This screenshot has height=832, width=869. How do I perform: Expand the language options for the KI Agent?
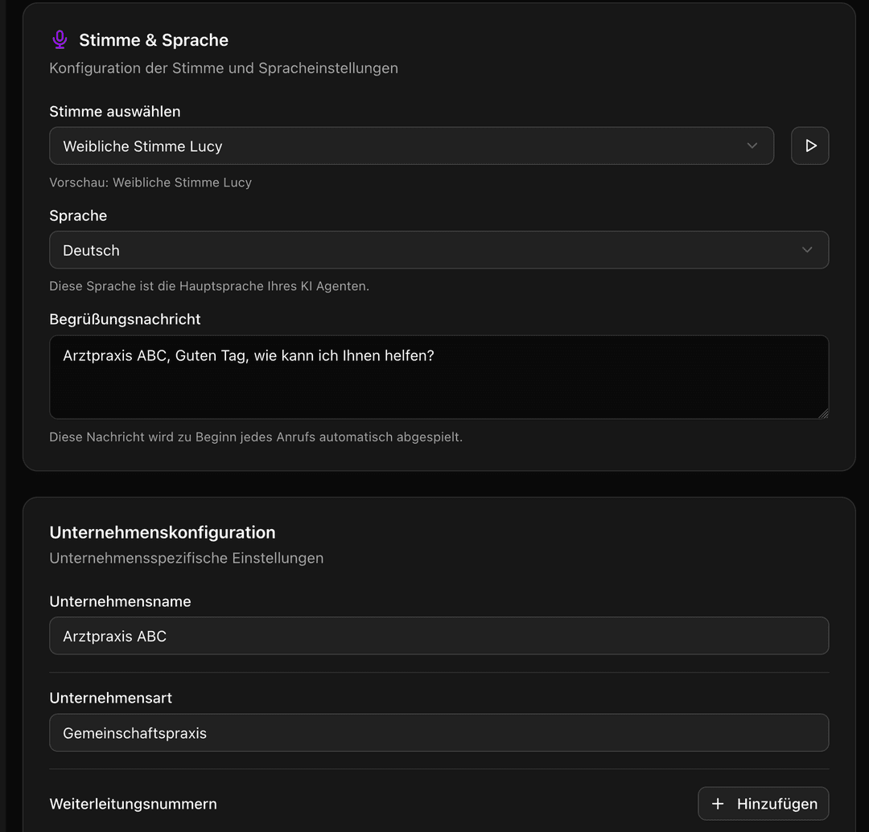(439, 250)
